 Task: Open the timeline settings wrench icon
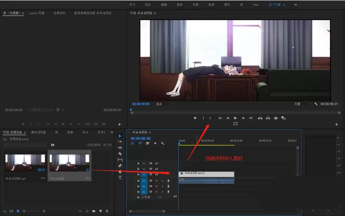[163, 144]
